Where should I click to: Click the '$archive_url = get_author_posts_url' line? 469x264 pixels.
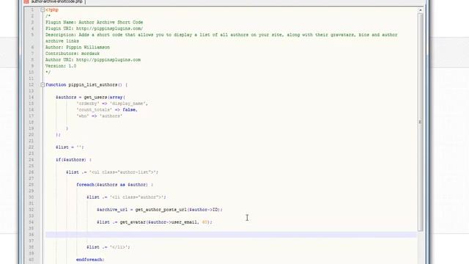pyautogui.click(x=160, y=210)
